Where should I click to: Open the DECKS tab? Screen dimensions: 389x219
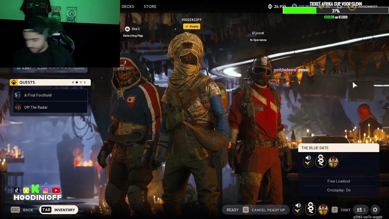pyautogui.click(x=128, y=6)
